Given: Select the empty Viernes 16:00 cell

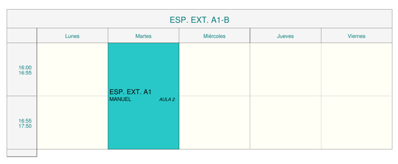Looking at the screenshot, I should [356, 69].
